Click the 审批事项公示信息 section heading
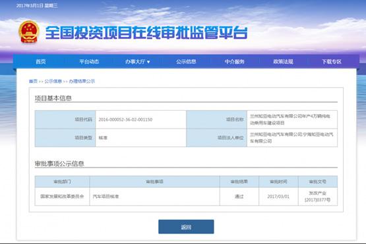The height and width of the screenshot is (244, 366). click(x=59, y=164)
